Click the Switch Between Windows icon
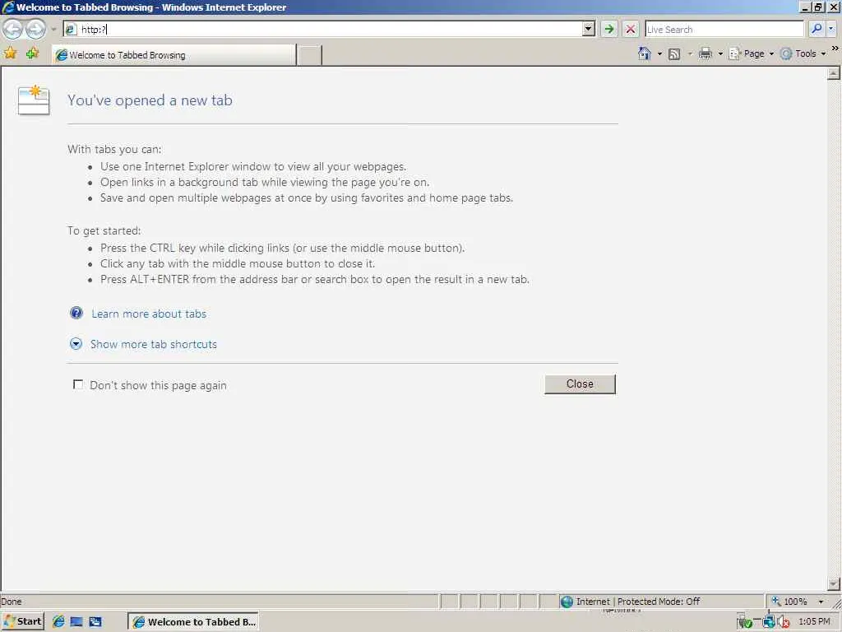The image size is (842, 632). [x=95, y=621]
